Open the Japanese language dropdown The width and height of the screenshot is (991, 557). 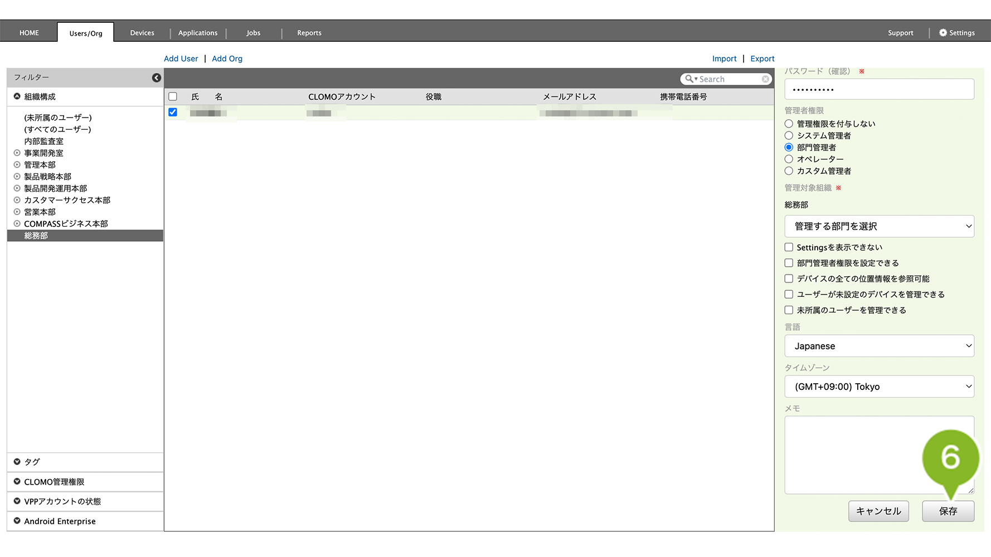[x=879, y=346]
